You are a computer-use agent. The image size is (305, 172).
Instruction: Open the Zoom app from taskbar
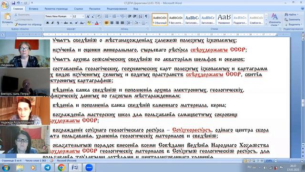[89, 168]
